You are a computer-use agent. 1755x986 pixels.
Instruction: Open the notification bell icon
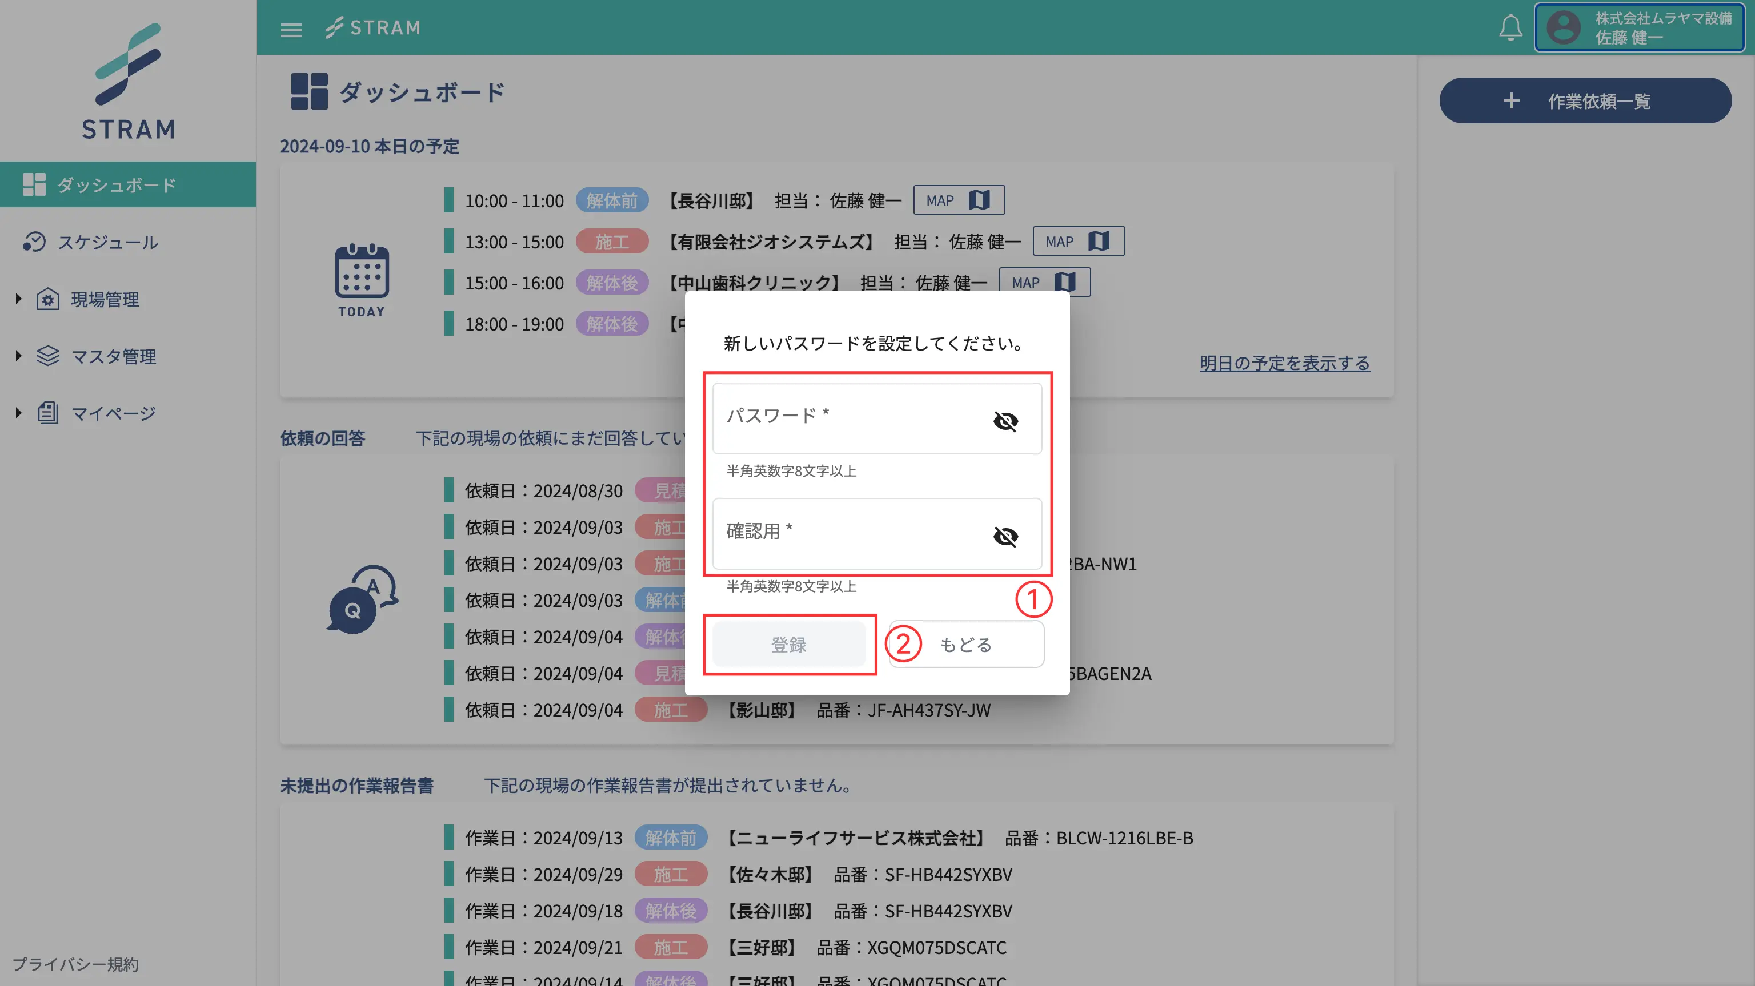point(1510,28)
